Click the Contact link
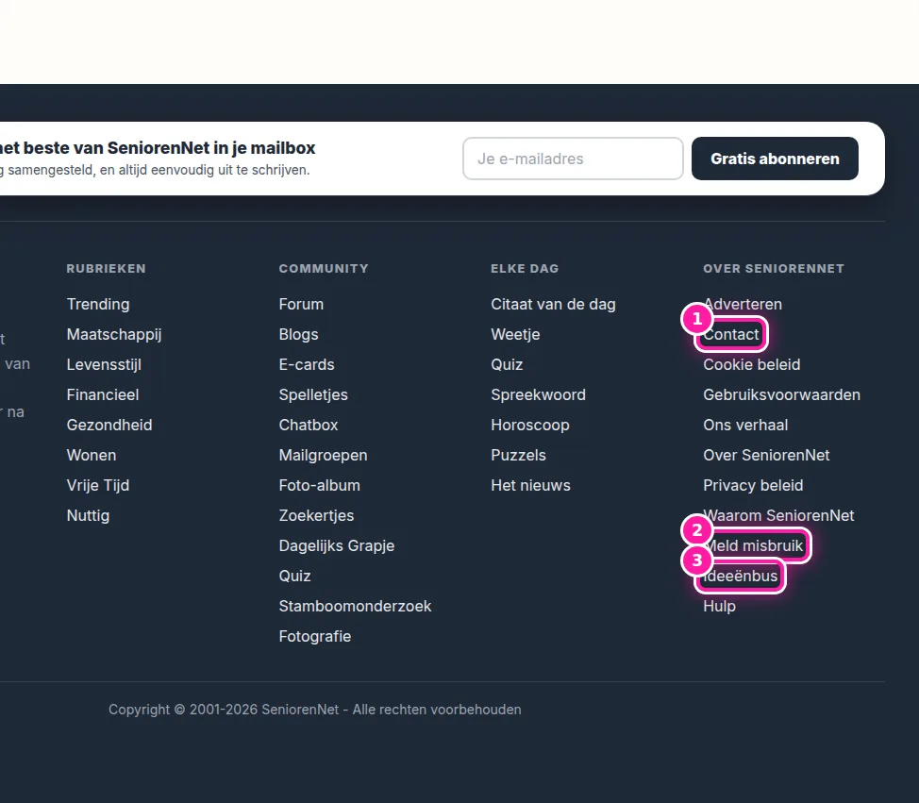919x803 pixels. 731,335
